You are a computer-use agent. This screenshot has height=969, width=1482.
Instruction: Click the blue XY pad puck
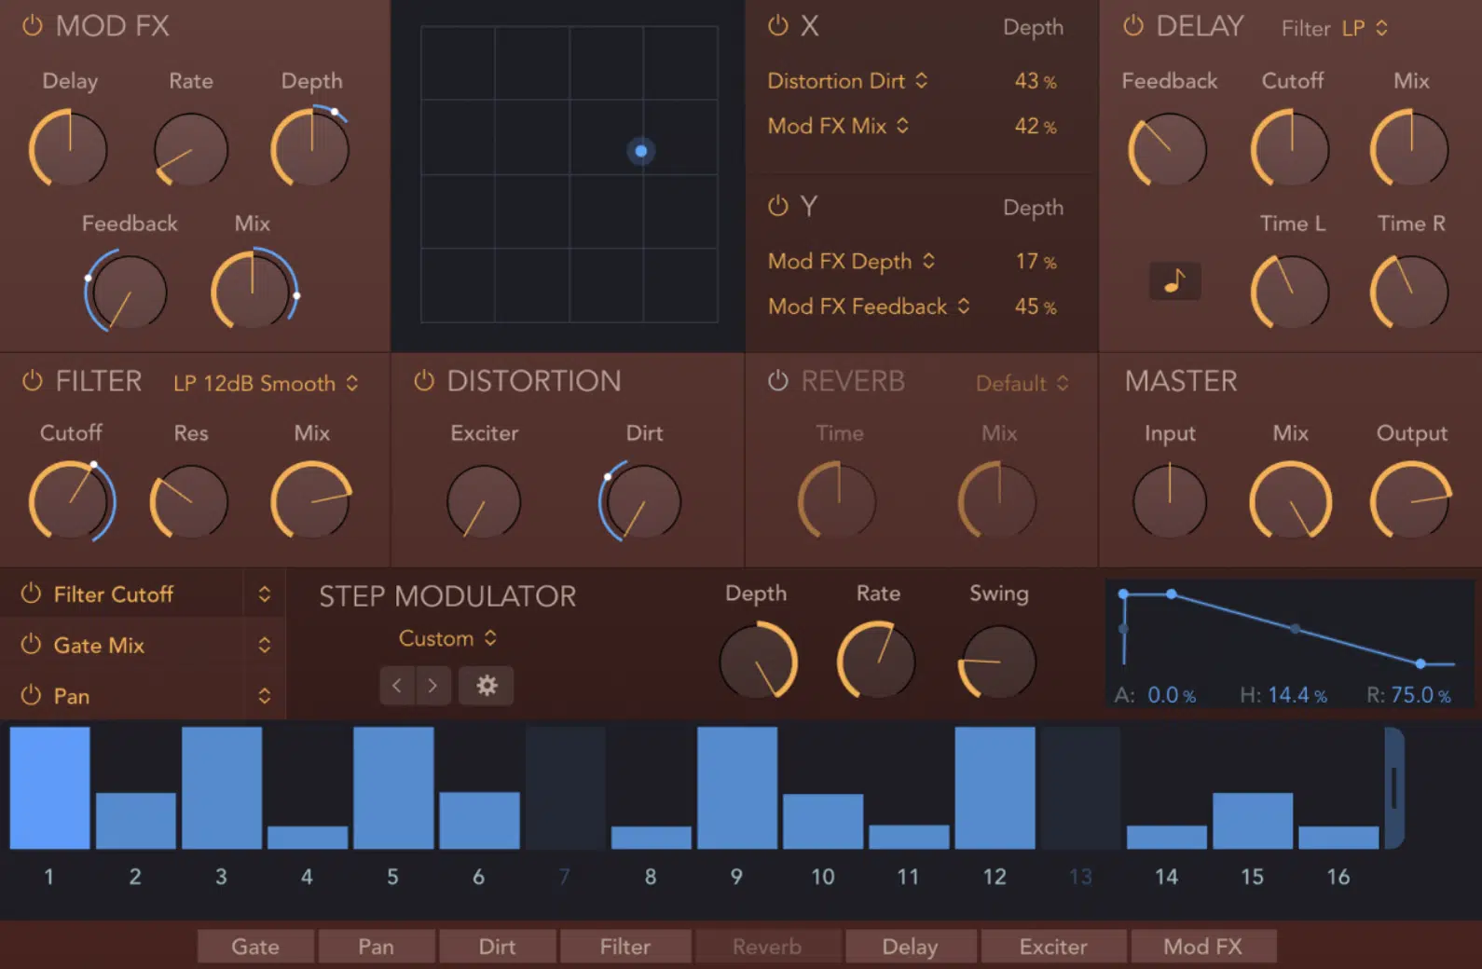(x=641, y=151)
